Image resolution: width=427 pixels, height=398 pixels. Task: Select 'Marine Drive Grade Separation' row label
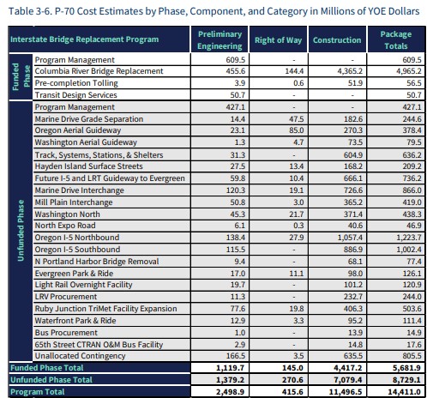(x=89, y=119)
